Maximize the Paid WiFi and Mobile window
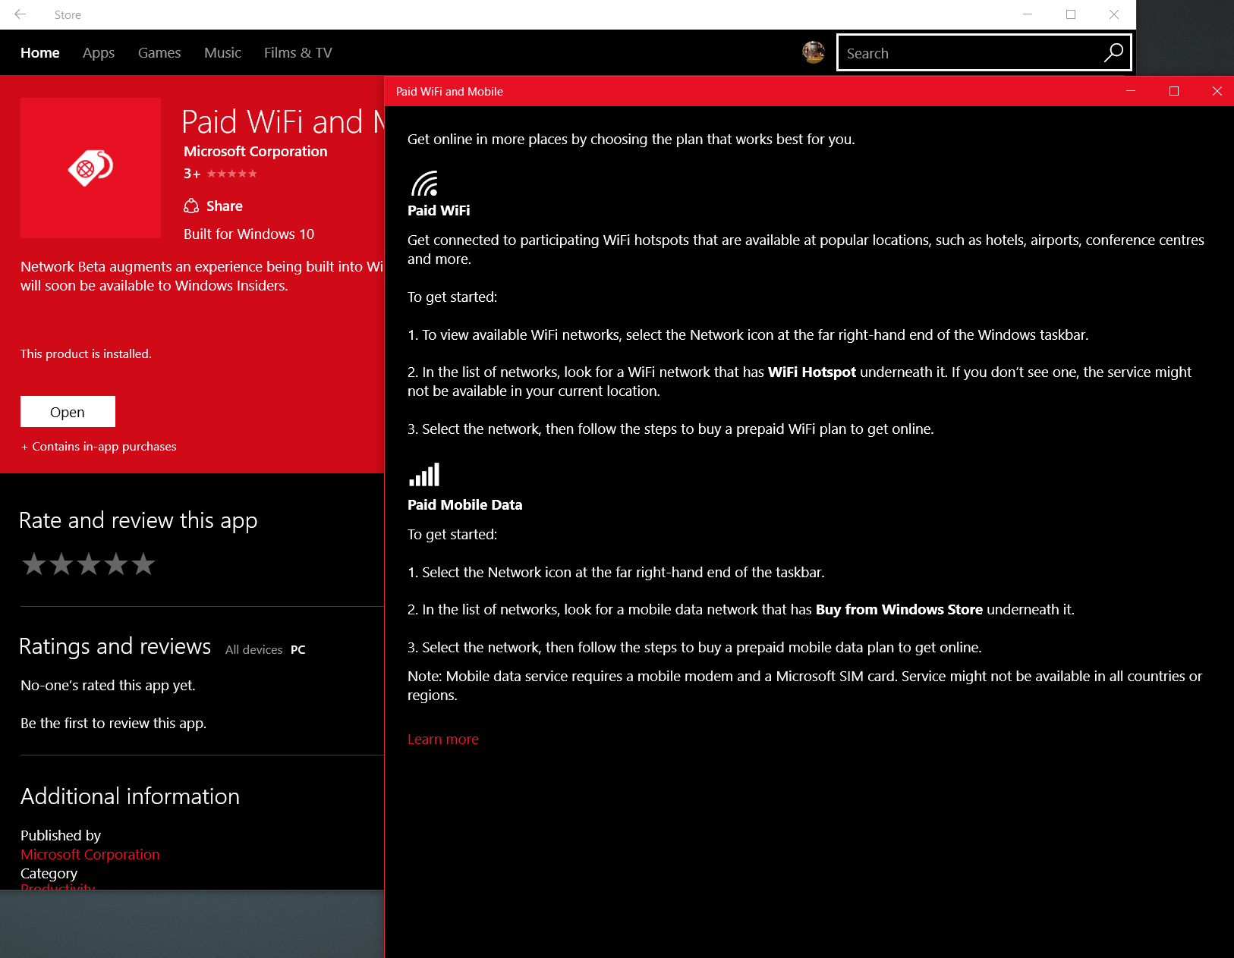1234x958 pixels. pos(1174,91)
